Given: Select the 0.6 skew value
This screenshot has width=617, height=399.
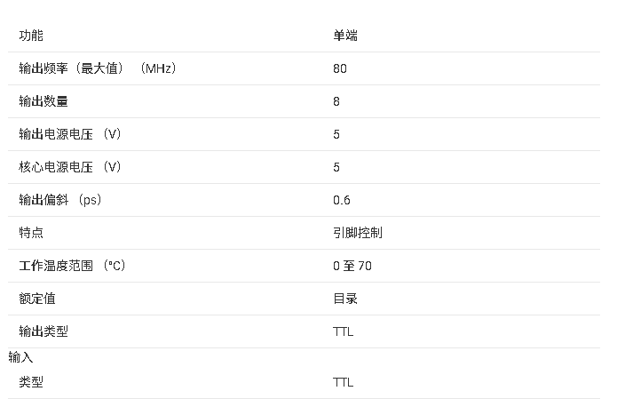Looking at the screenshot, I should point(342,200).
